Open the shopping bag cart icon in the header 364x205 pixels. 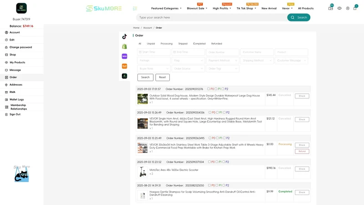coord(355,8)
